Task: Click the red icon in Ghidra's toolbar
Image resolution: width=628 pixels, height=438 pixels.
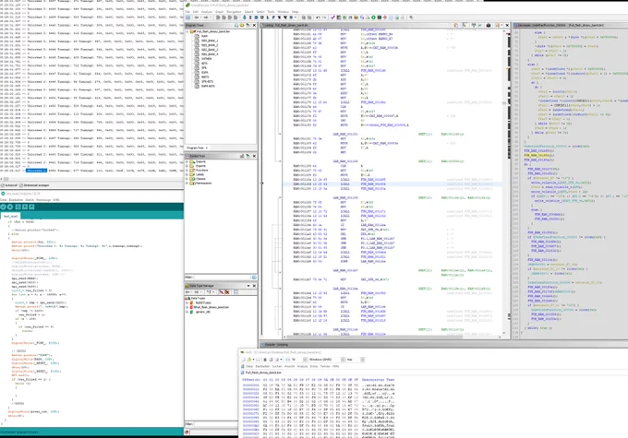Action: pyautogui.click(x=385, y=18)
